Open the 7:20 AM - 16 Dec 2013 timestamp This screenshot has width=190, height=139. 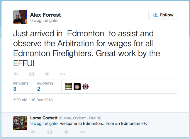click(x=33, y=100)
